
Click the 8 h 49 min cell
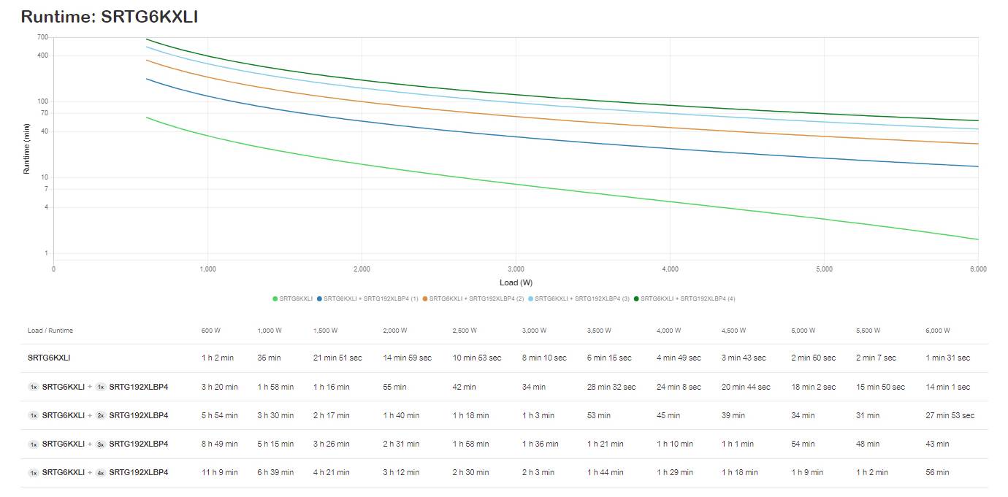220,444
